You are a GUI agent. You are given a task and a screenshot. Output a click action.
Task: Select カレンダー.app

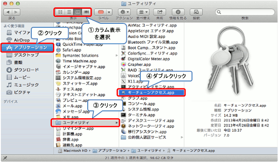(73, 72)
